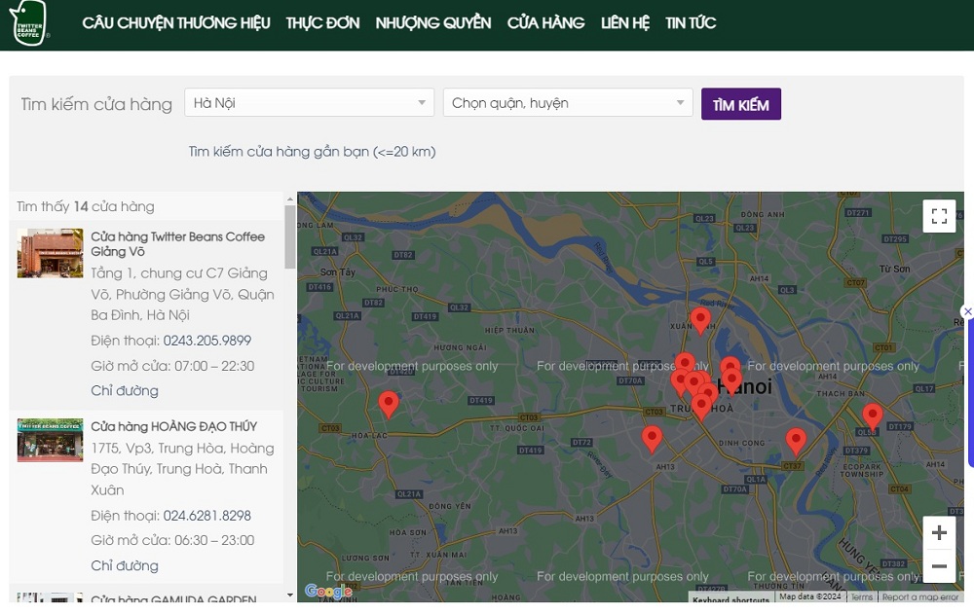This screenshot has height=614, width=974.
Task: Select the map pin near QL5B in the east
Action: (872, 416)
